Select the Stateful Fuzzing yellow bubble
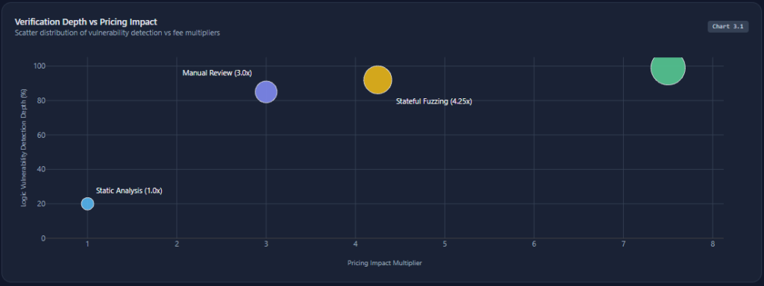Screen dimensions: 764x286 378,79
